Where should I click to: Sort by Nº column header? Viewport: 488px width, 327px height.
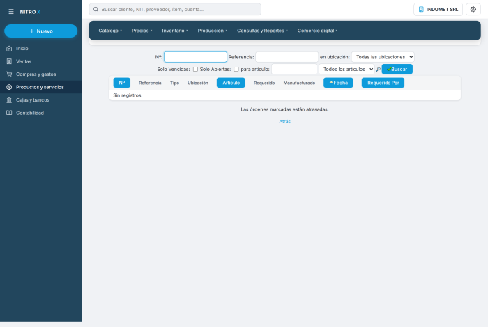[122, 83]
